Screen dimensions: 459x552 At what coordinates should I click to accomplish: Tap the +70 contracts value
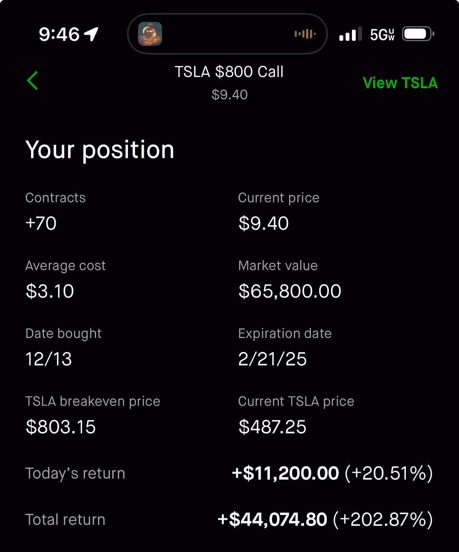41,223
